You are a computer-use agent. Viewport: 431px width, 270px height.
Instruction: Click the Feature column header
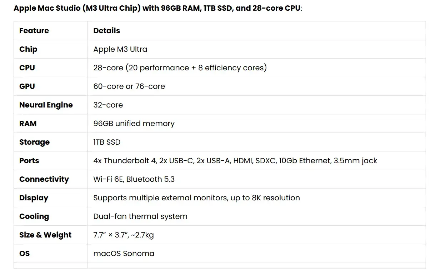pyautogui.click(x=34, y=31)
